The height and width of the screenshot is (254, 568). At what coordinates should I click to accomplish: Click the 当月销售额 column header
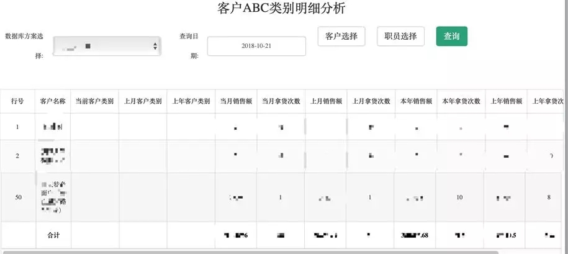tap(236, 101)
